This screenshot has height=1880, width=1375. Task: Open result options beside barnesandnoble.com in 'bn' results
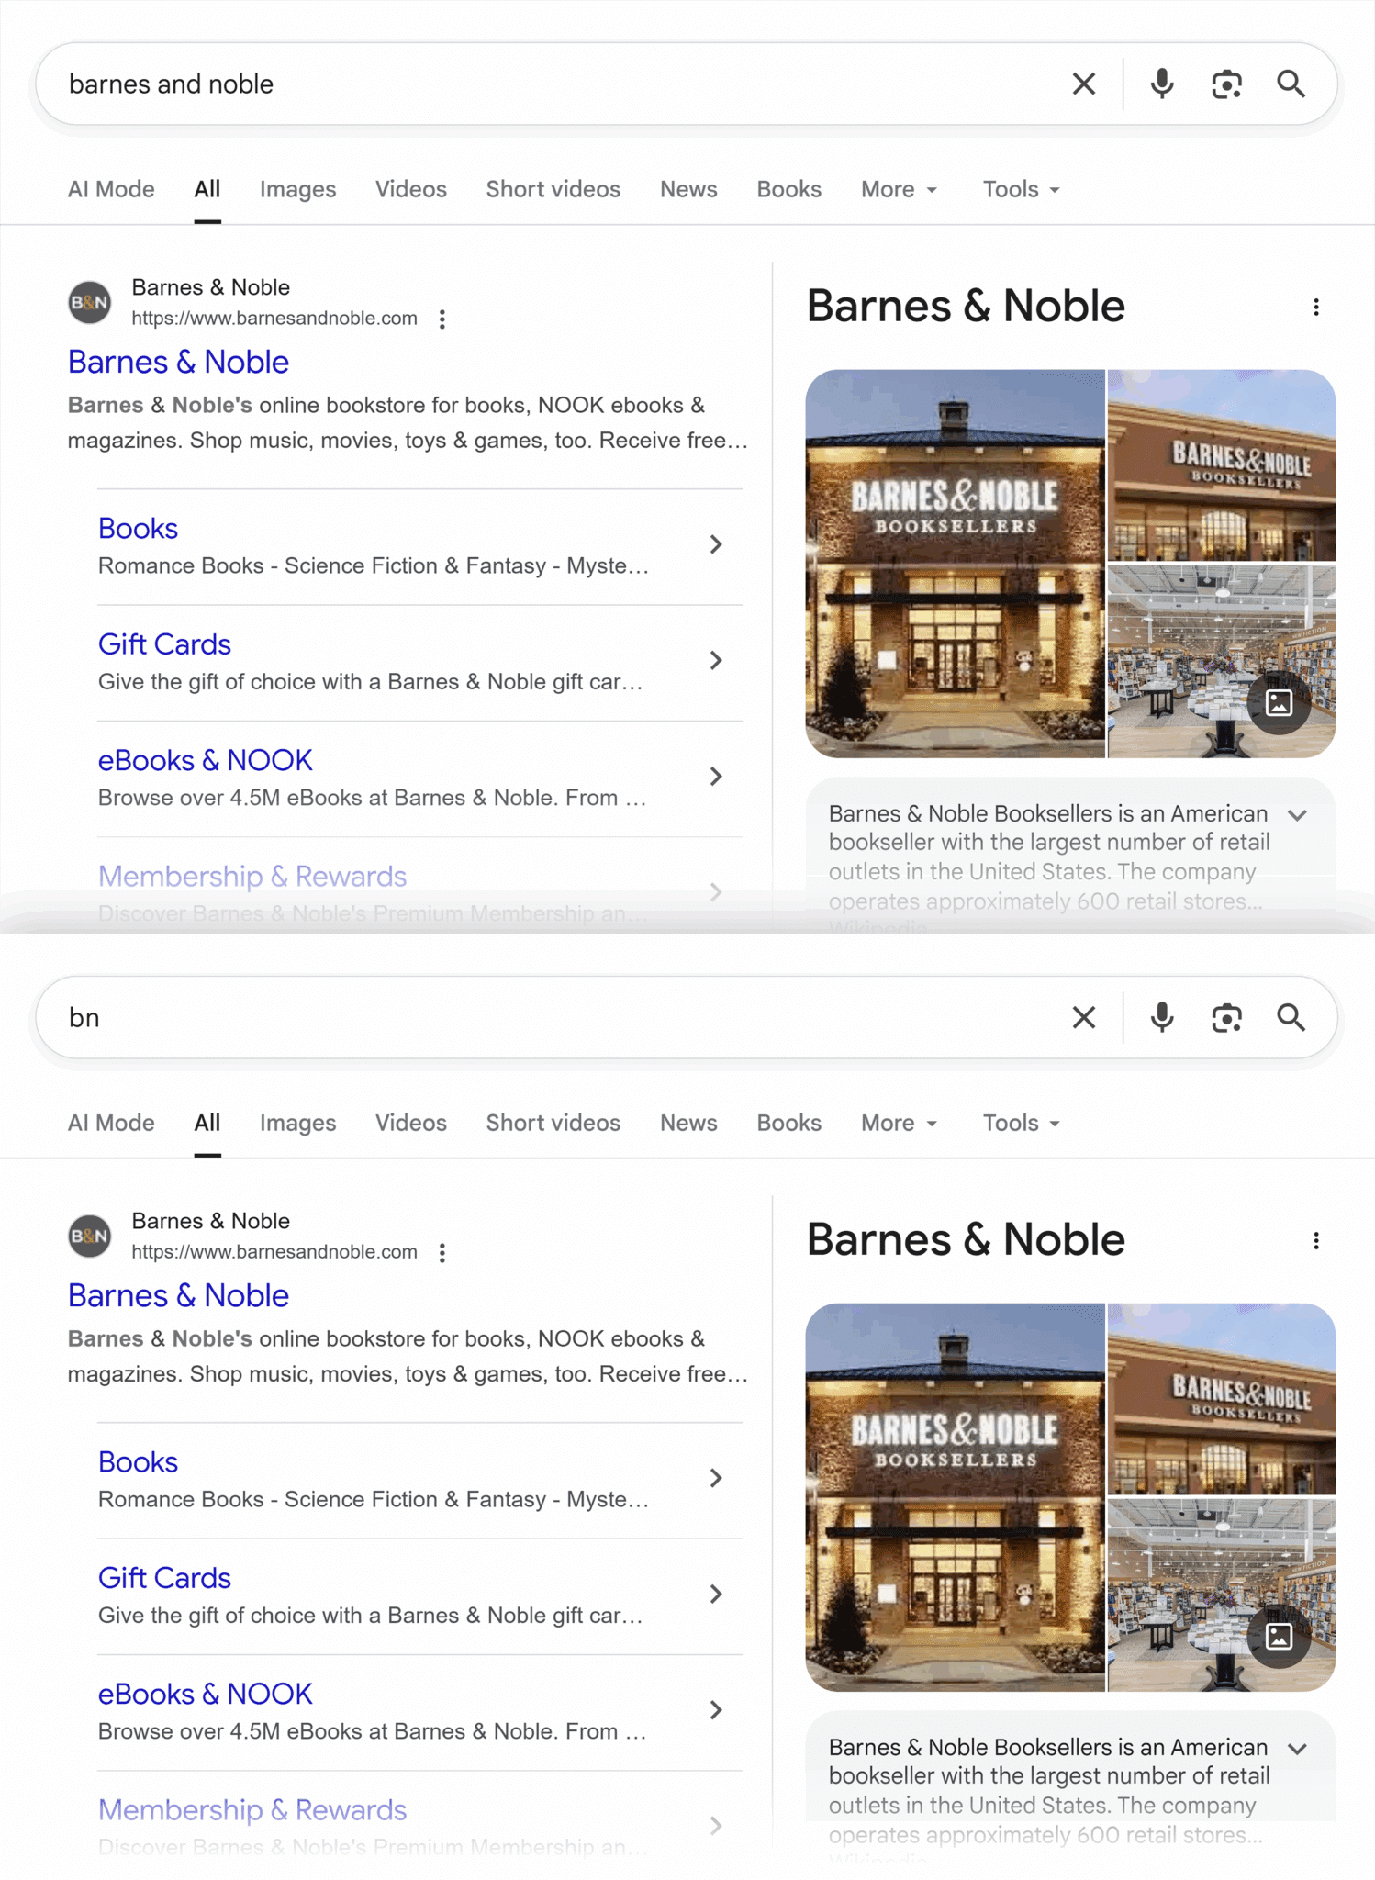tap(442, 1253)
